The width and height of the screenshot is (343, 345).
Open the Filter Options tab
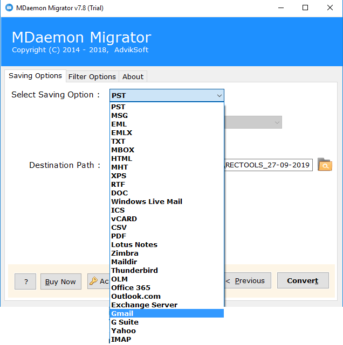point(92,77)
